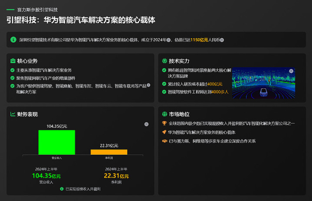This screenshot has width=312, height=201.
Task: Click the trophy icon in 市场地位 list
Action: 164,123
